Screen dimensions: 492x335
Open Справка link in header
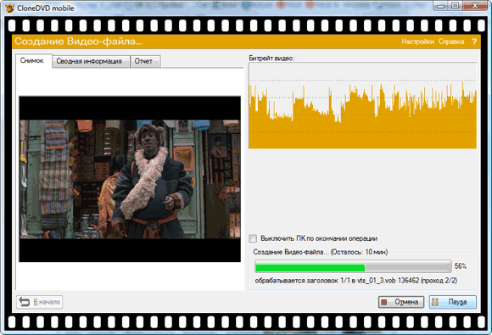click(x=451, y=42)
